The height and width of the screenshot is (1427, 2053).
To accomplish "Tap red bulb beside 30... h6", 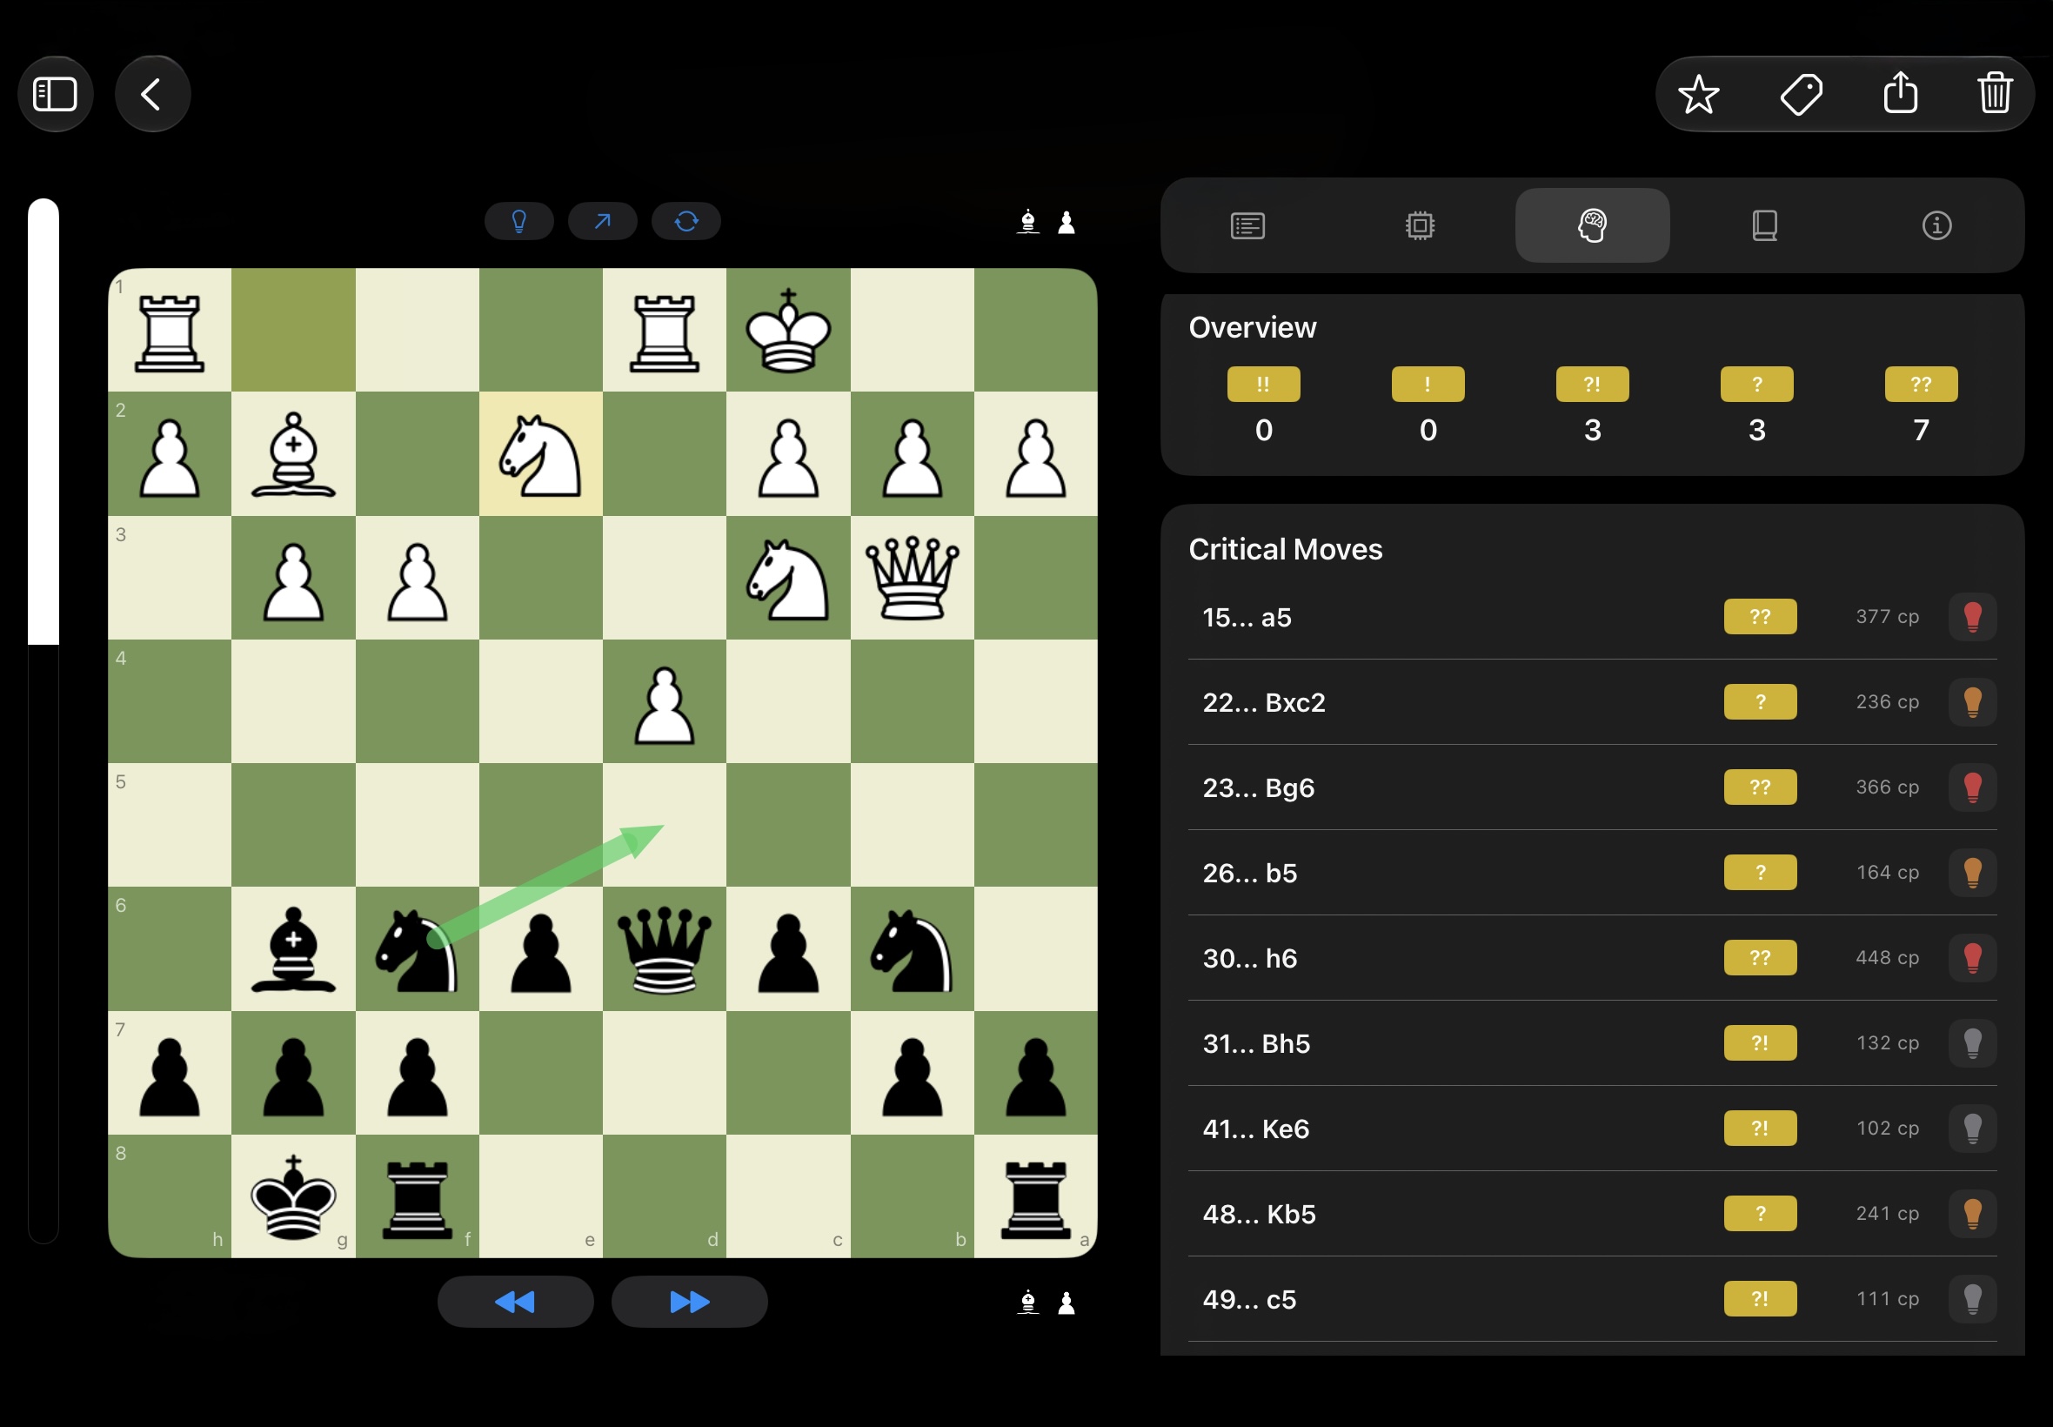I will 1973,958.
